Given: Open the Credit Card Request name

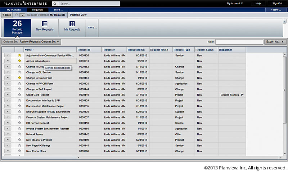Looking at the screenshot, I should [37, 95].
